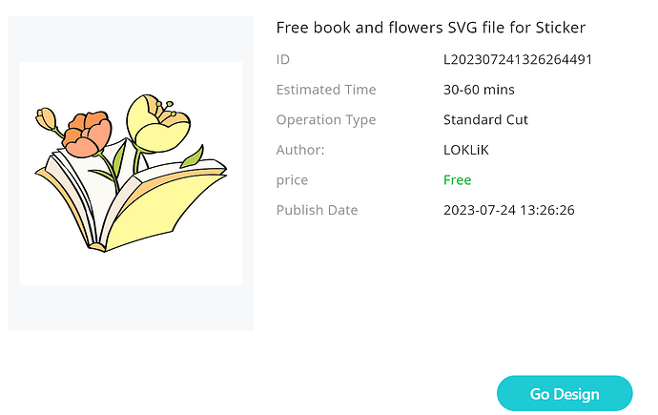Click the small flower bud in artwork

[x=46, y=118]
